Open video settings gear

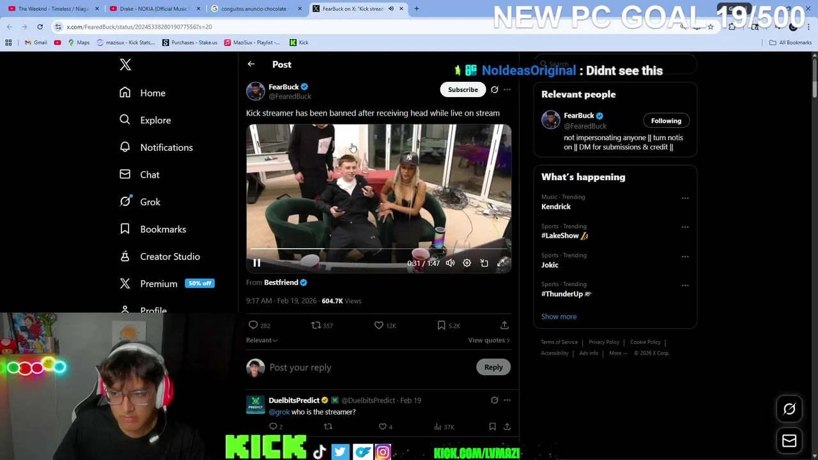pyautogui.click(x=467, y=263)
